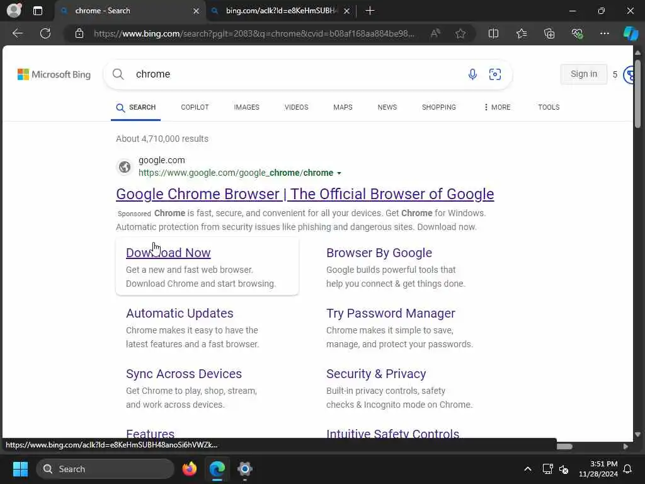Close the bing.com/aclk tab

click(347, 11)
